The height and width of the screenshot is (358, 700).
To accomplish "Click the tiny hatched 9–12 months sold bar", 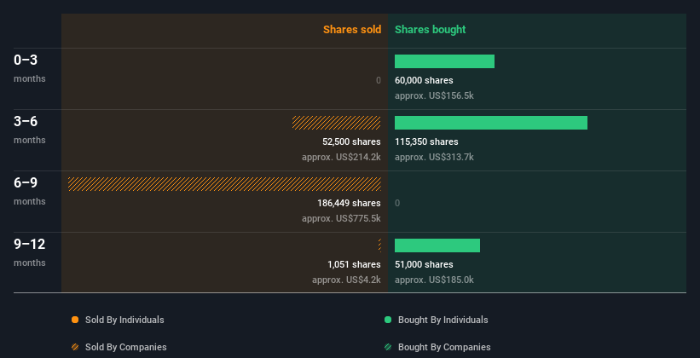I will (x=379, y=245).
